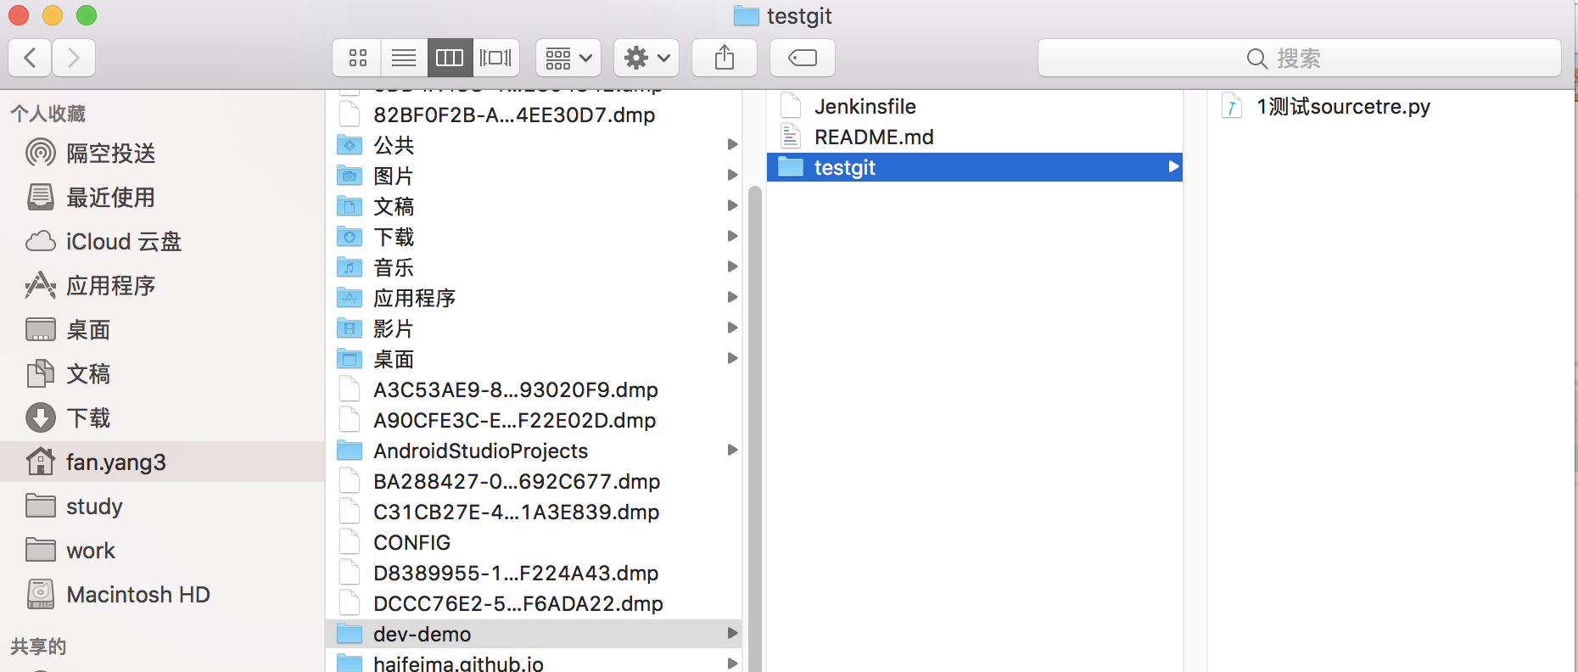The width and height of the screenshot is (1578, 672).
Task: Open 应用程序 in the sidebar
Action: pos(162,285)
